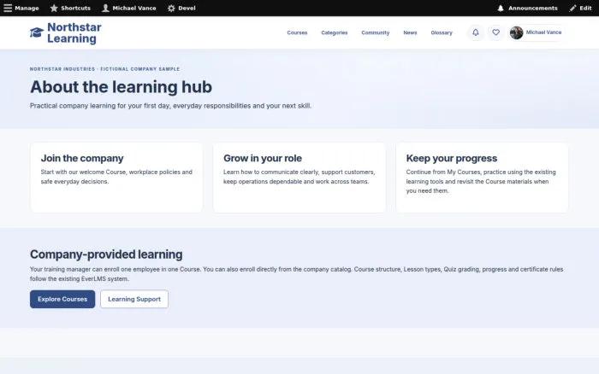Click 'Northstar Industries · Fictional Company Sample' label
This screenshot has width=599, height=374.
104,69
